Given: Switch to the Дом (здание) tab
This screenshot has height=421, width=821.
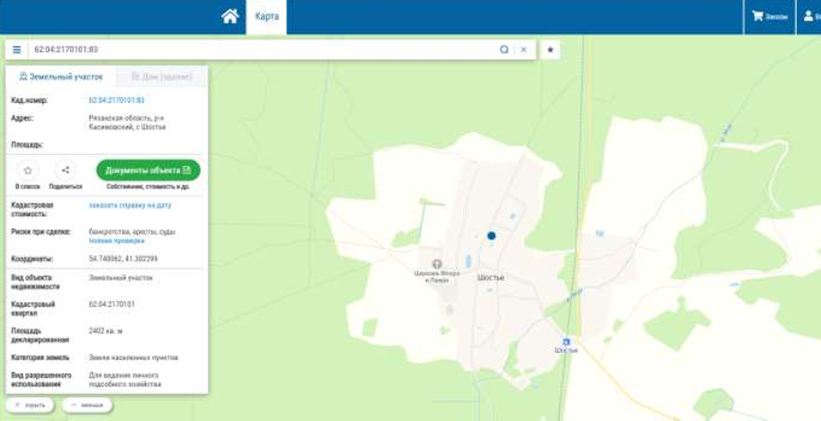Looking at the screenshot, I should pyautogui.click(x=161, y=77).
